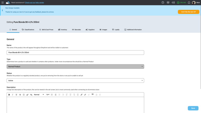Toggle underline formatting in the description editor
The height and width of the screenshot is (113, 201).
pos(16,95)
